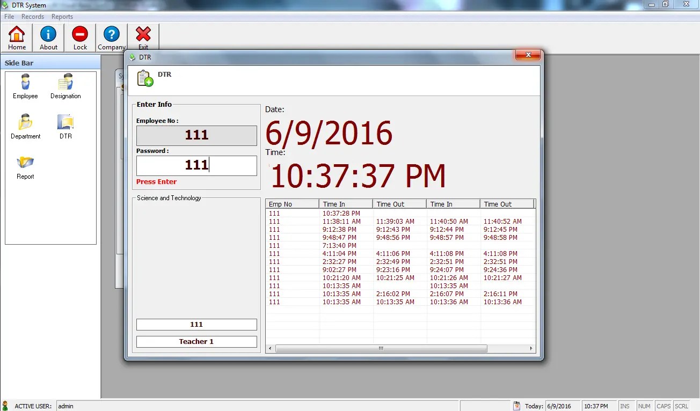Open Company settings from the toolbar
Screen dimensions: 700x411
click(111, 36)
